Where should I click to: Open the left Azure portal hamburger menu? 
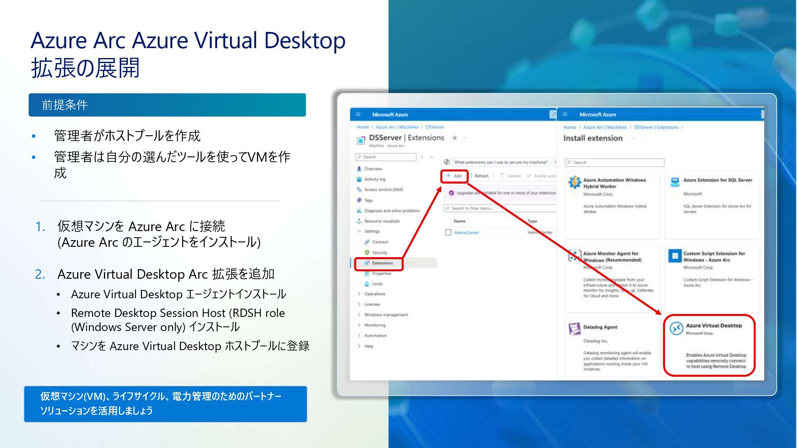(x=358, y=114)
